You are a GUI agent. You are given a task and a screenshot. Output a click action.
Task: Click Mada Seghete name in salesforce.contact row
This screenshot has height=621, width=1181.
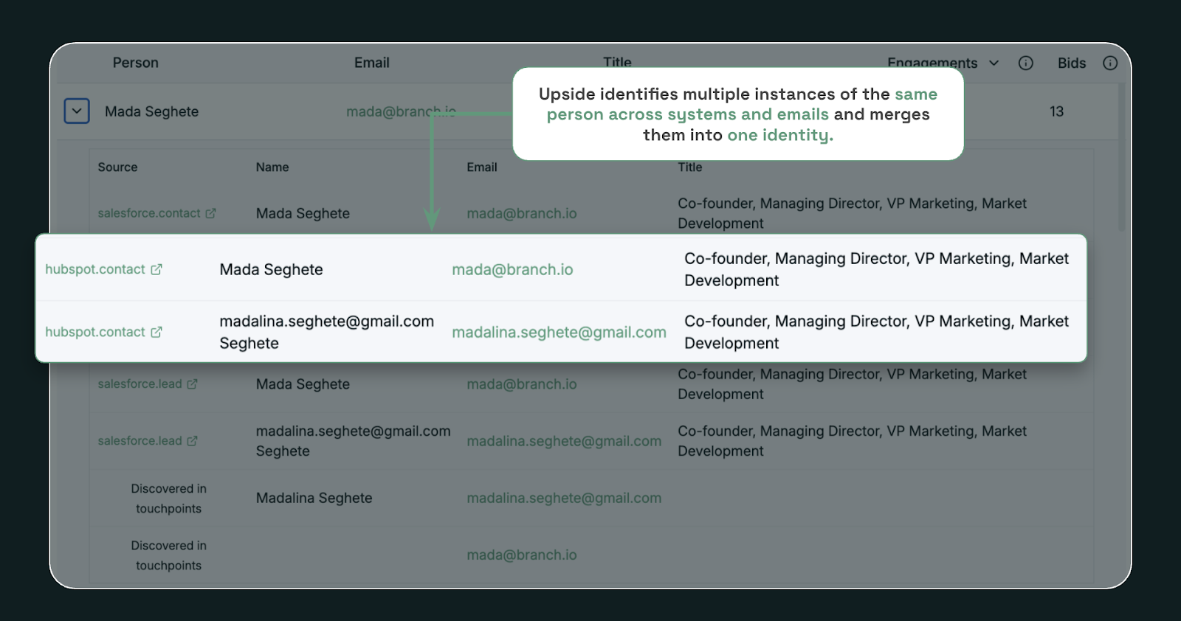point(303,213)
